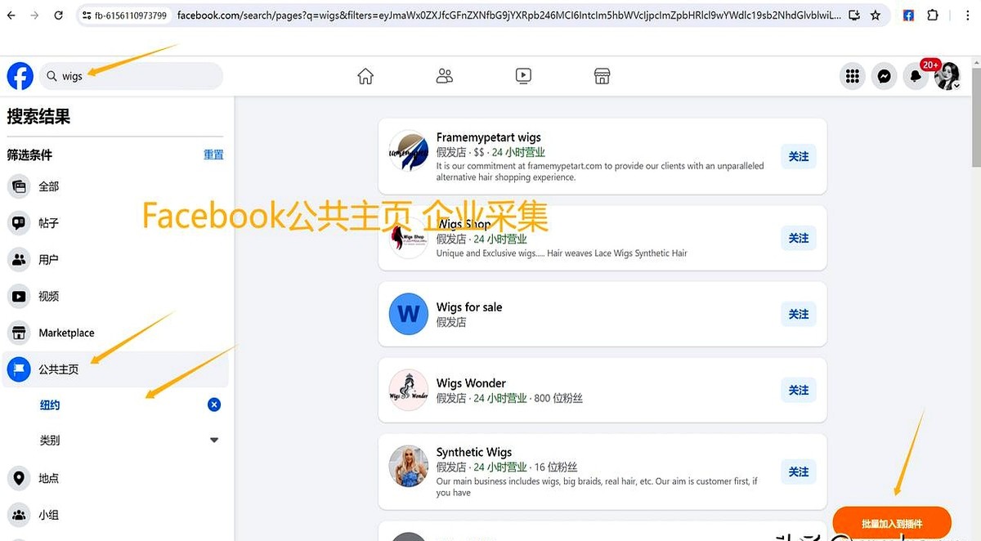Open browser extensions puzzle icon
The image size is (981, 541).
point(933,16)
